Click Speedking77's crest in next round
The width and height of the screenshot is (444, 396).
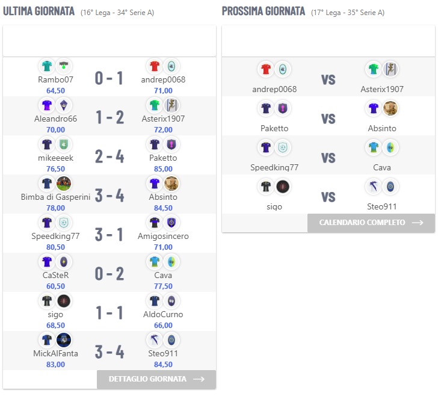(x=283, y=147)
